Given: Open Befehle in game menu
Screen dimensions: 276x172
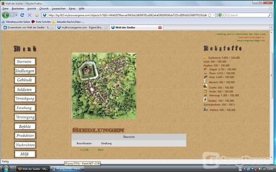Looking at the screenshot, I should [x=25, y=127].
